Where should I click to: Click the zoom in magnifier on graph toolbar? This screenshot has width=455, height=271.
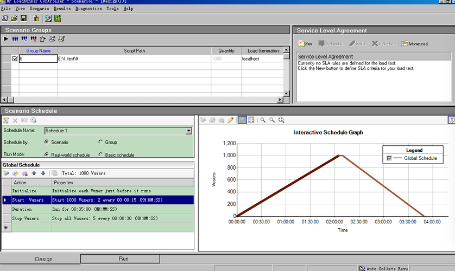263,120
